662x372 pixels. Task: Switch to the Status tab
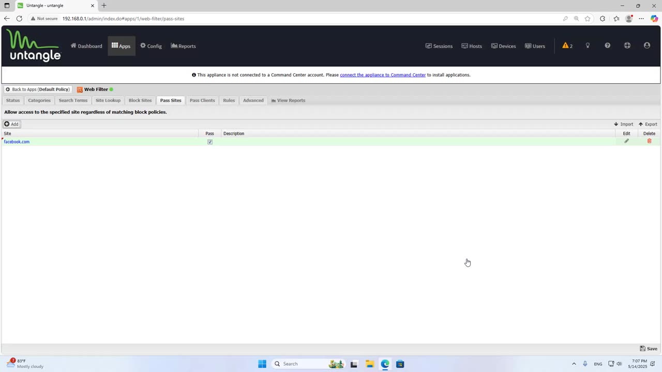[x=13, y=100]
